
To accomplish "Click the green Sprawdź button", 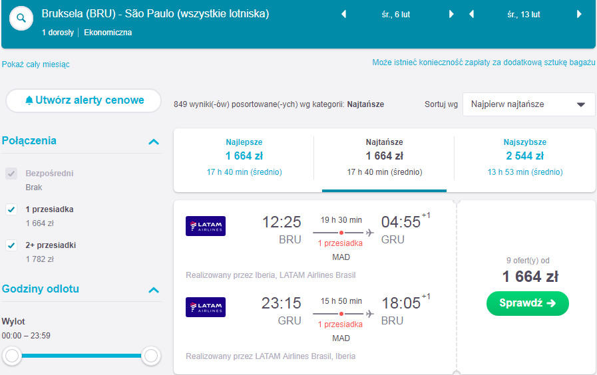I will (528, 303).
